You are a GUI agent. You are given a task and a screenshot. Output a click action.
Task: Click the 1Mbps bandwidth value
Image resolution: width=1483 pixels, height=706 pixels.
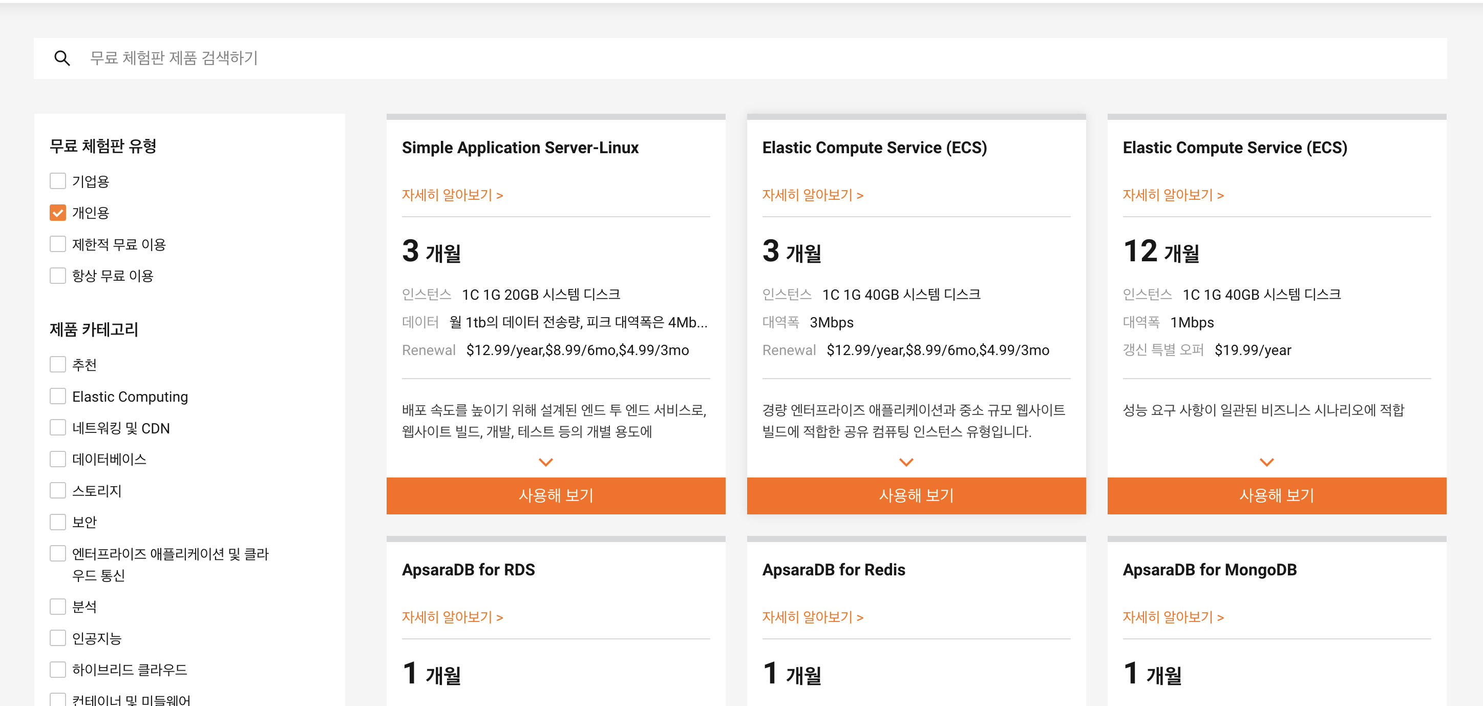(1192, 322)
